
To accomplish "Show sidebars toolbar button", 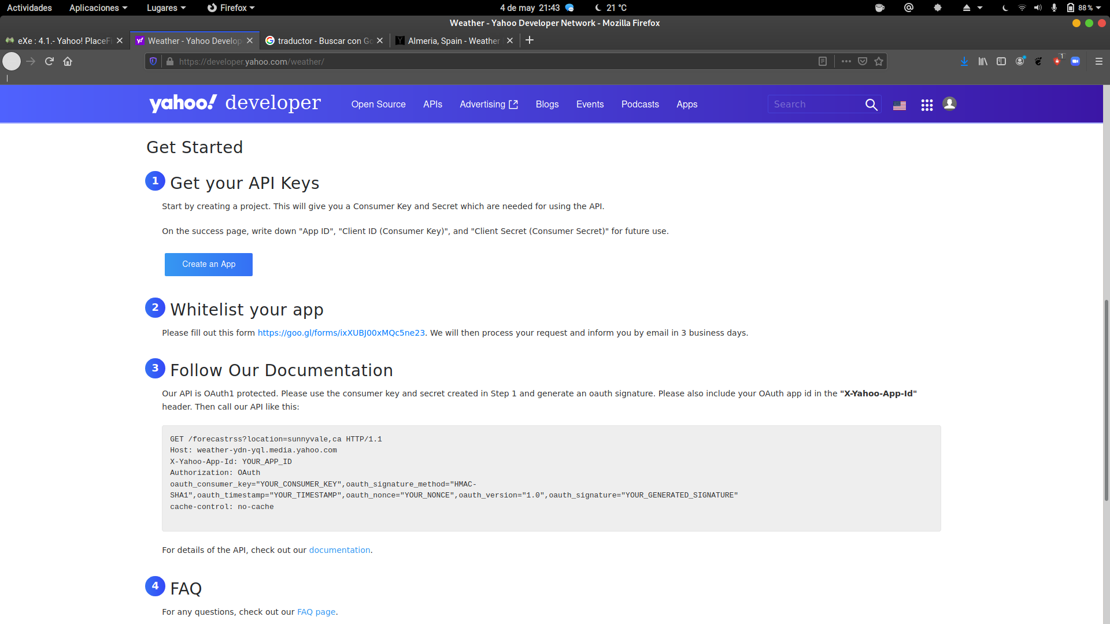I will [1001, 61].
